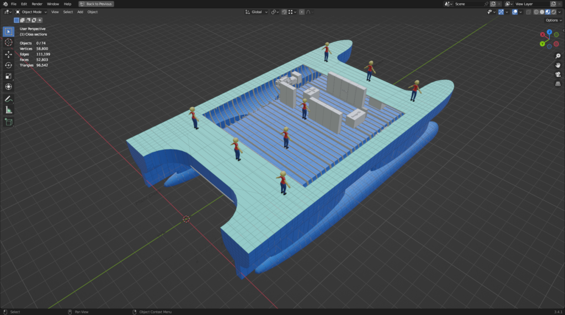This screenshot has width=565, height=315.
Task: Expand the Options dropdown
Action: (553, 20)
